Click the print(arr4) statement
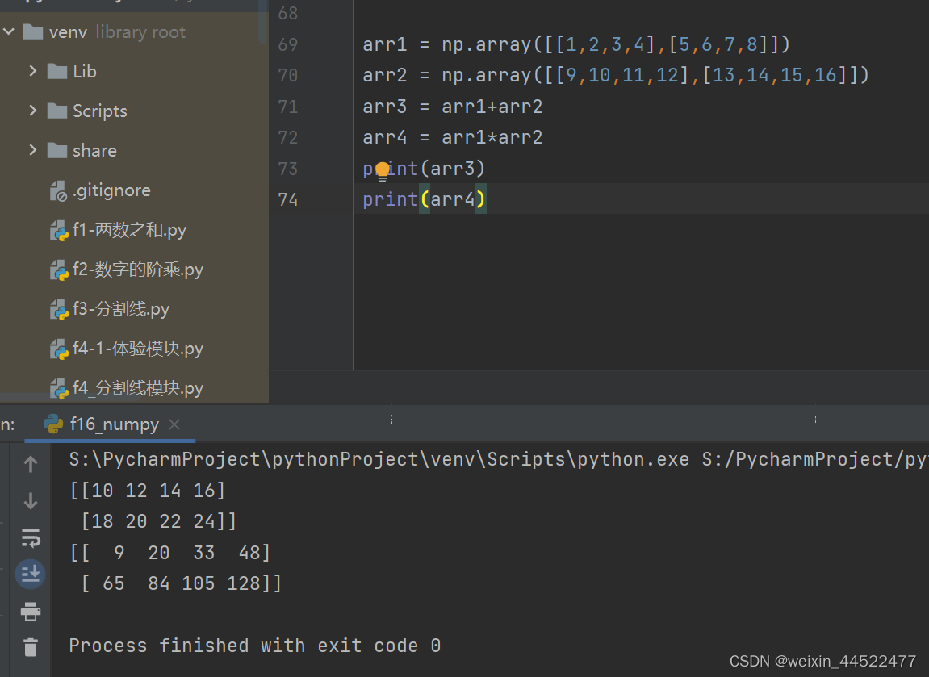929x677 pixels. pos(425,199)
